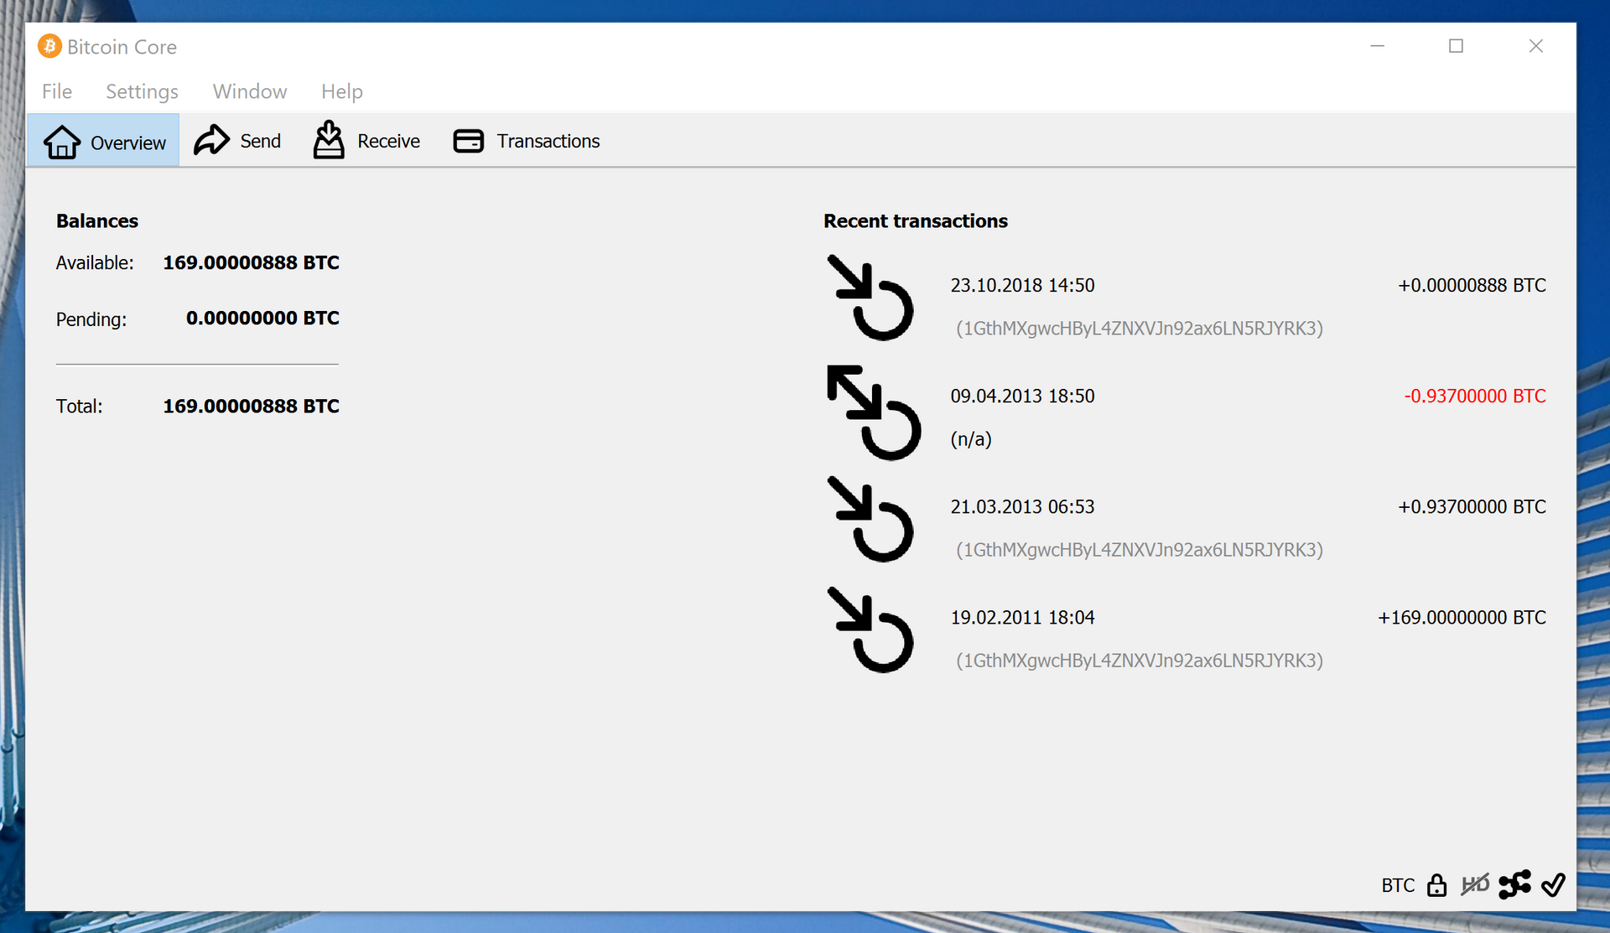
Task: Go to the Transactions tab
Action: [527, 141]
